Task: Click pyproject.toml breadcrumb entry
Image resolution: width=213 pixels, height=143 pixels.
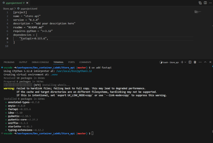Action: (29, 9)
